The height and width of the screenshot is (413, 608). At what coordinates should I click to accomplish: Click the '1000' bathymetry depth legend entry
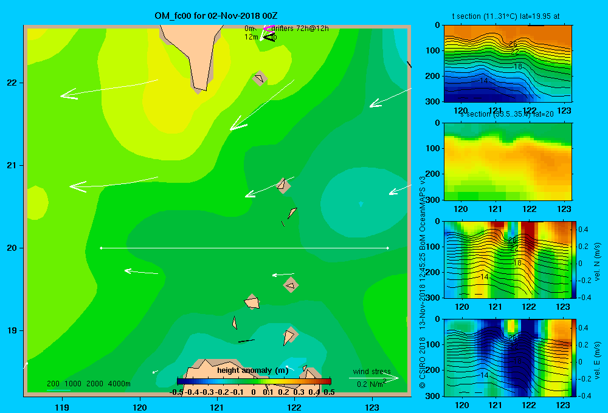[73, 384]
